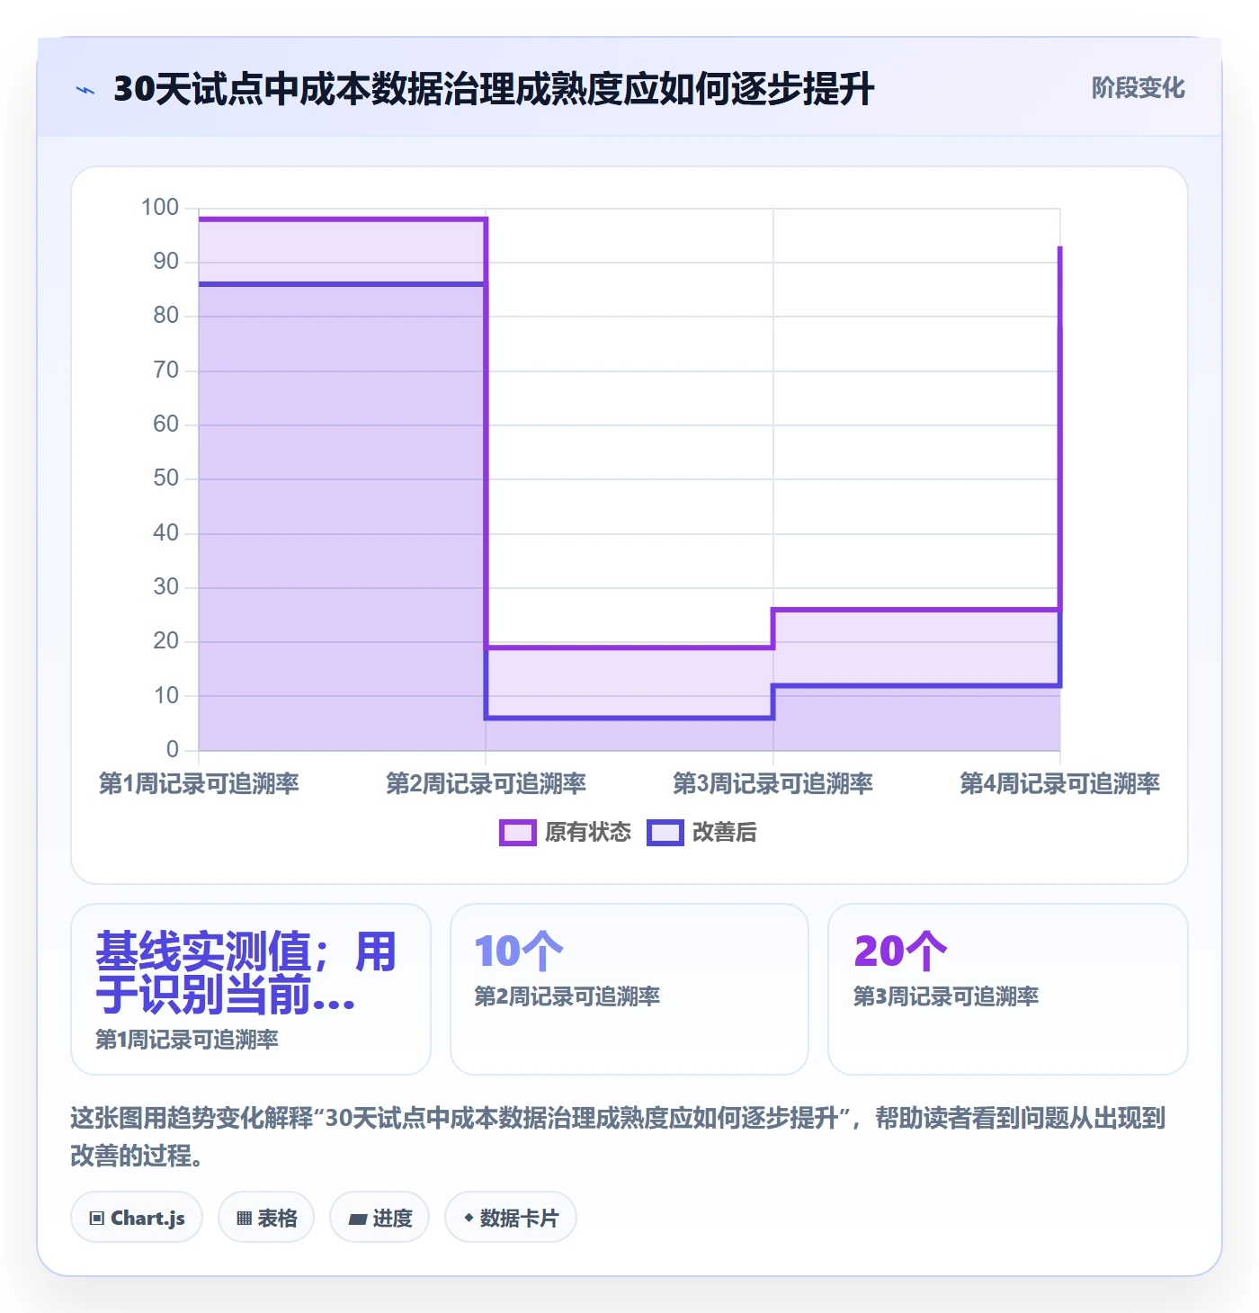Click the 数据卡片 chip's diamond icon
1259x1313 pixels.
(x=469, y=1218)
